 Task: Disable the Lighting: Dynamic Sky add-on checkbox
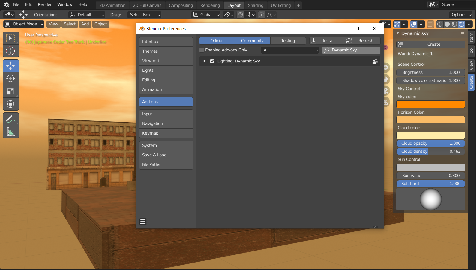pyautogui.click(x=212, y=61)
